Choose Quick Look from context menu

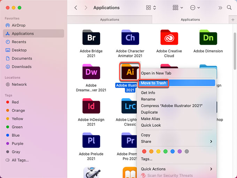(x=177, y=125)
